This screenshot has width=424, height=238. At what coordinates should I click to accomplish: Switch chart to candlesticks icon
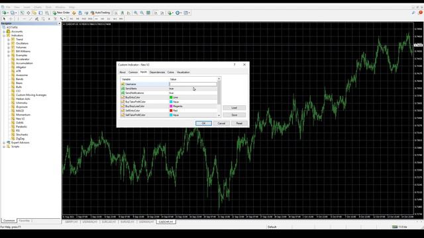122,13
